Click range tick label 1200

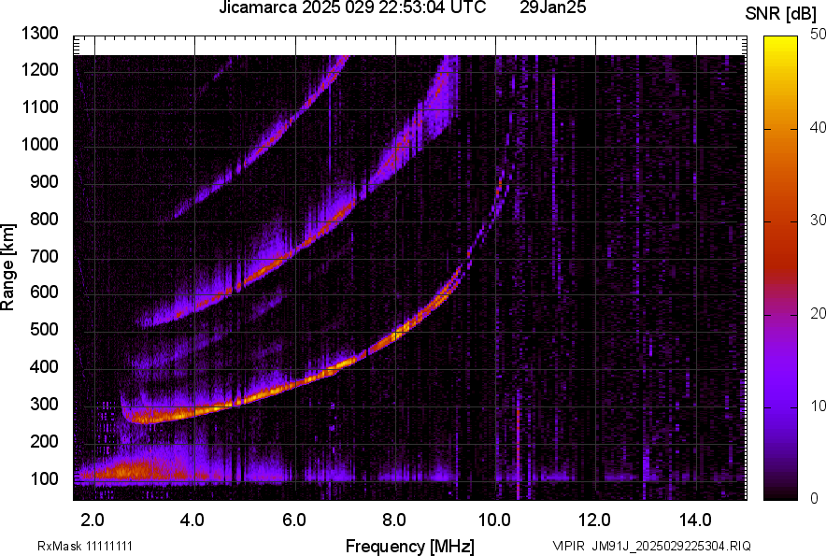tap(40, 69)
